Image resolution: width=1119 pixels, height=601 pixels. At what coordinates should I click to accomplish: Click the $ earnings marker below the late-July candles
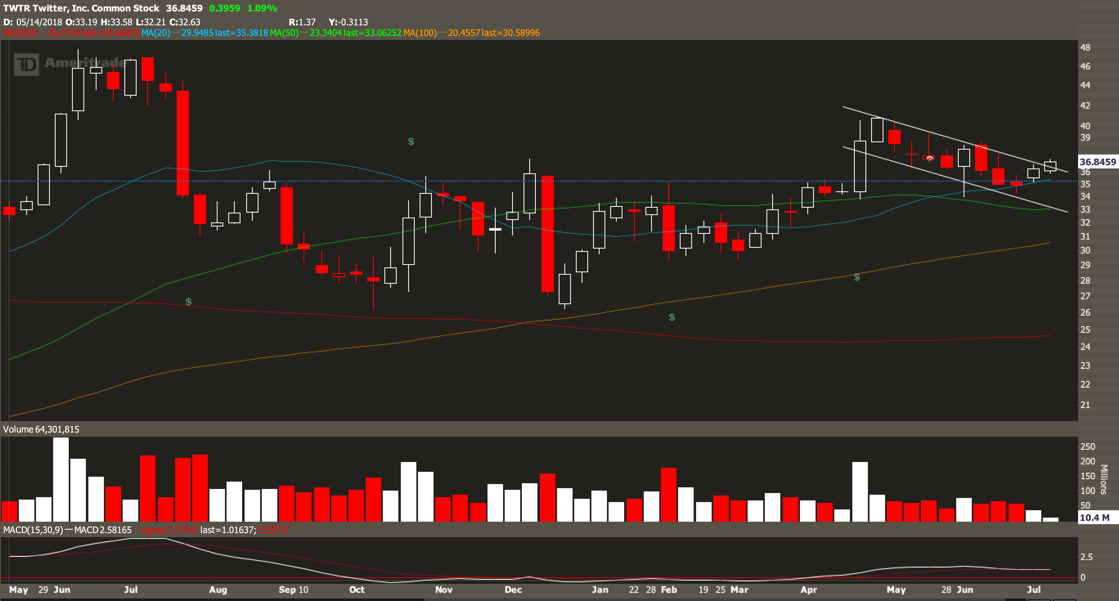pos(189,301)
